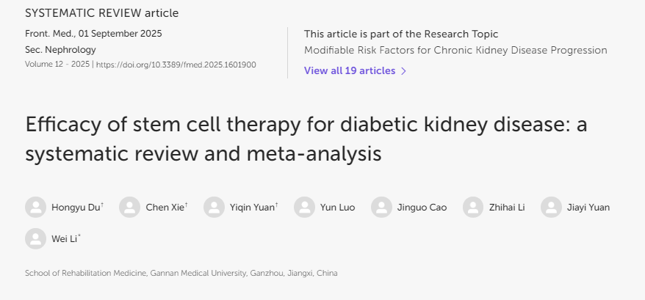Click Chen Xie's avatar icon
This screenshot has width=645, height=300.
pos(129,207)
